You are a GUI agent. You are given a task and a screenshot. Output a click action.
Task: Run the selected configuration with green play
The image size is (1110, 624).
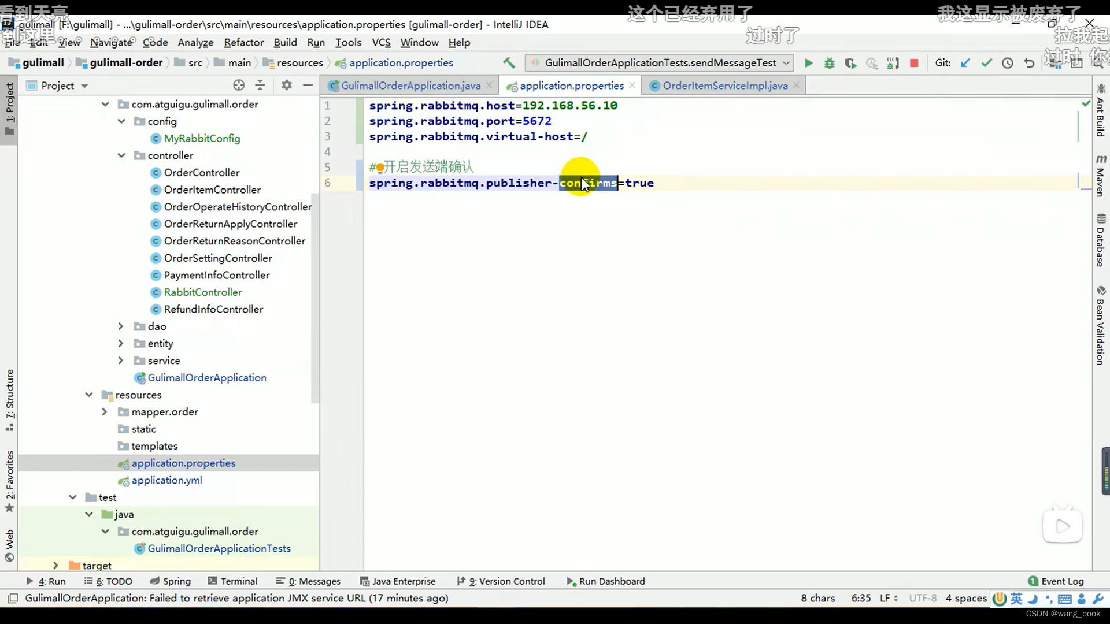point(808,63)
